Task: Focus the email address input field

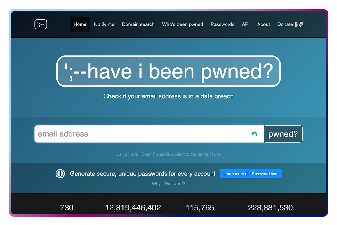Action: point(140,134)
